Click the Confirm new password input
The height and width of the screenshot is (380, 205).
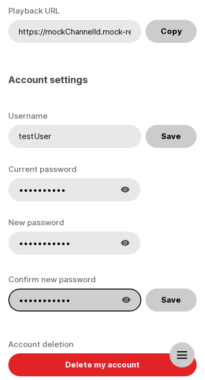coord(75,300)
